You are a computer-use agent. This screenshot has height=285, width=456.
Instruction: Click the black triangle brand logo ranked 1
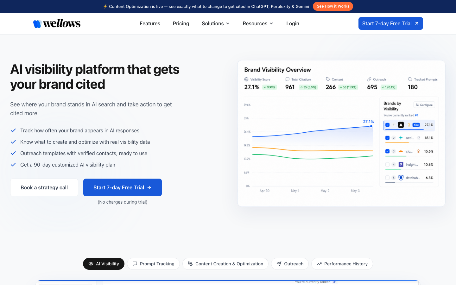[x=401, y=125]
